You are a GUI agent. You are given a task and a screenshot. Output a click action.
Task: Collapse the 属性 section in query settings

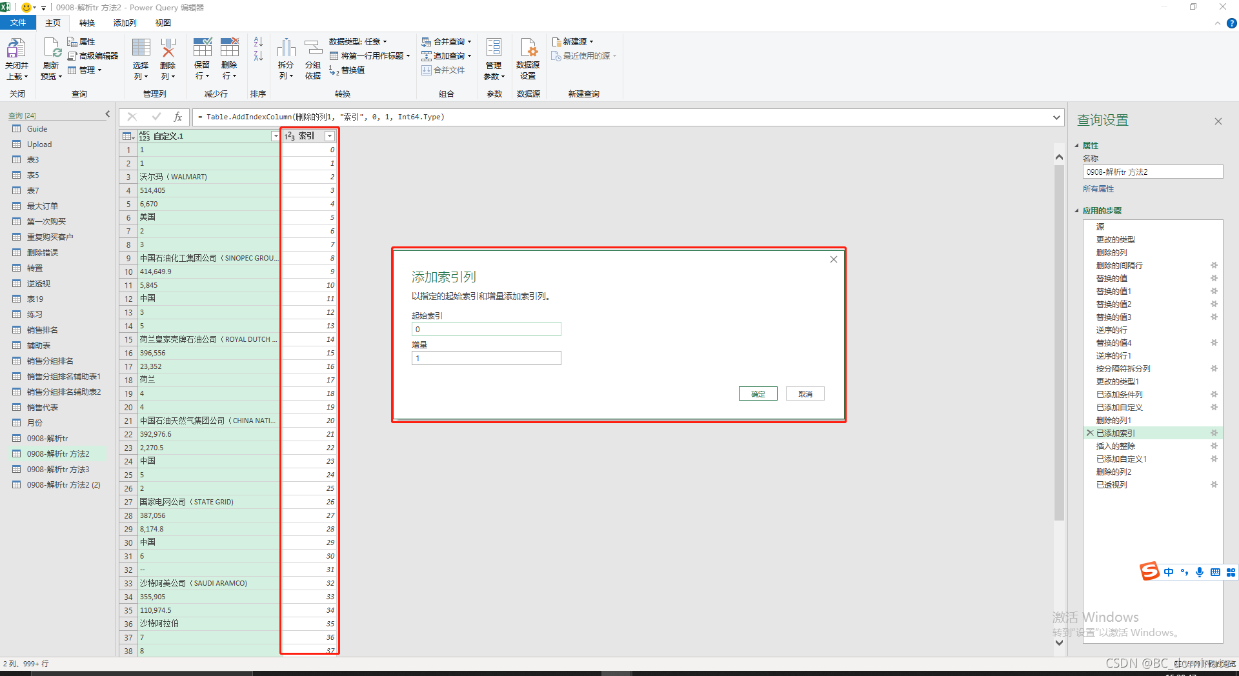tap(1077, 146)
